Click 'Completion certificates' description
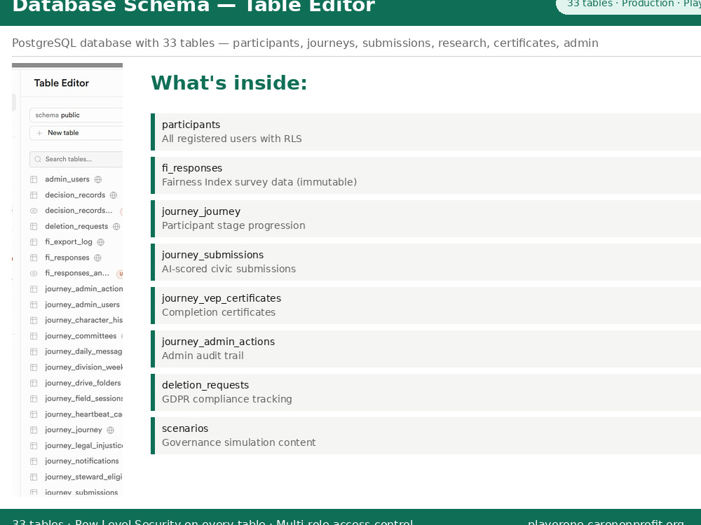The width and height of the screenshot is (701, 525). click(x=219, y=312)
